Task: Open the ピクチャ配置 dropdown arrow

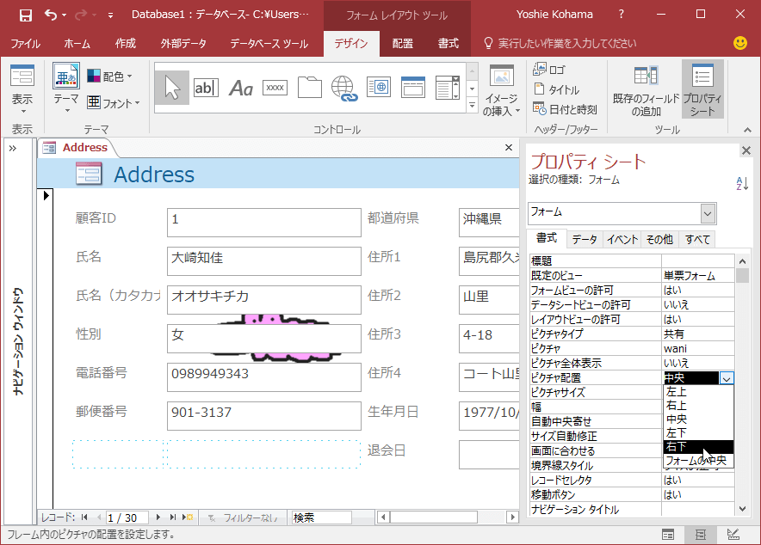Action: (x=727, y=378)
